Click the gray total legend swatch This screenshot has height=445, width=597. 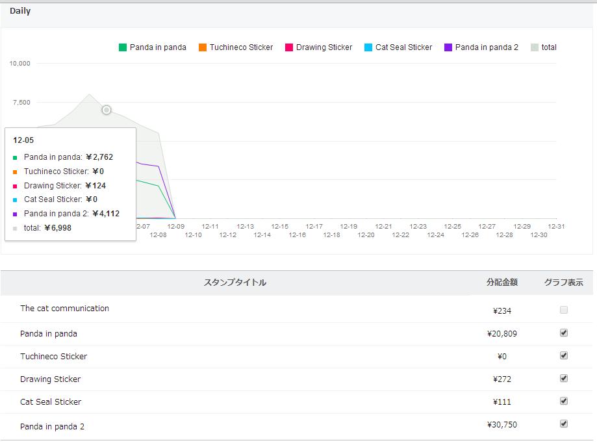[x=535, y=47]
